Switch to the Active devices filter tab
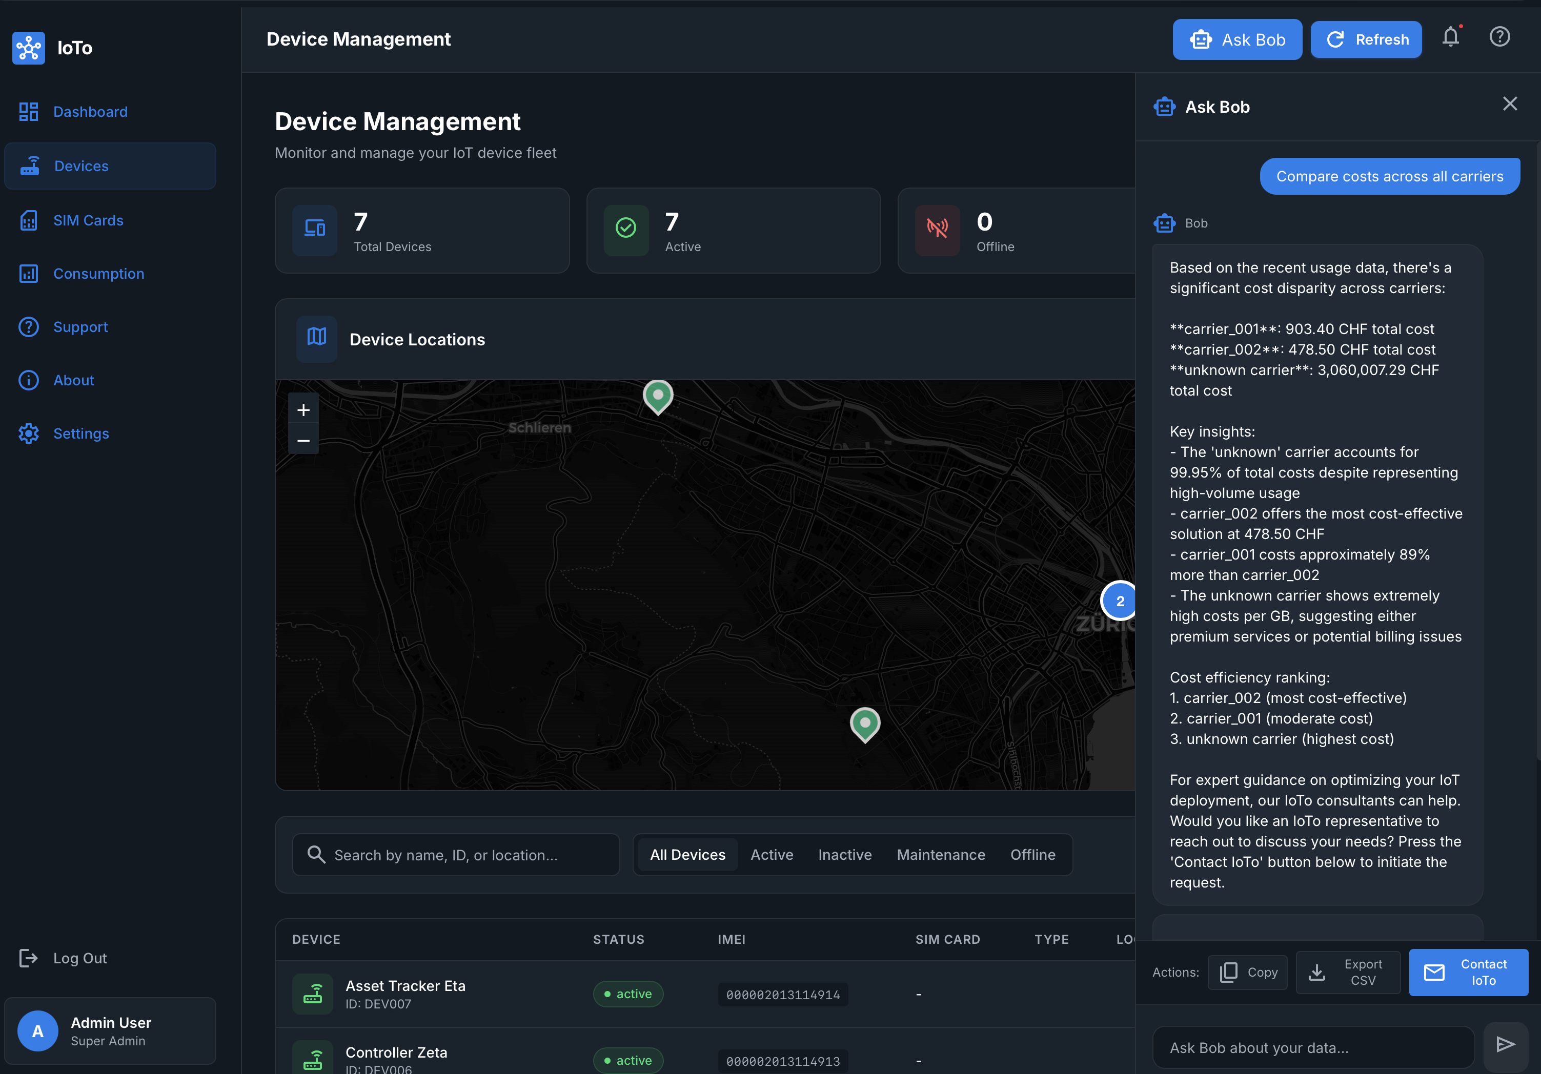 click(x=772, y=854)
